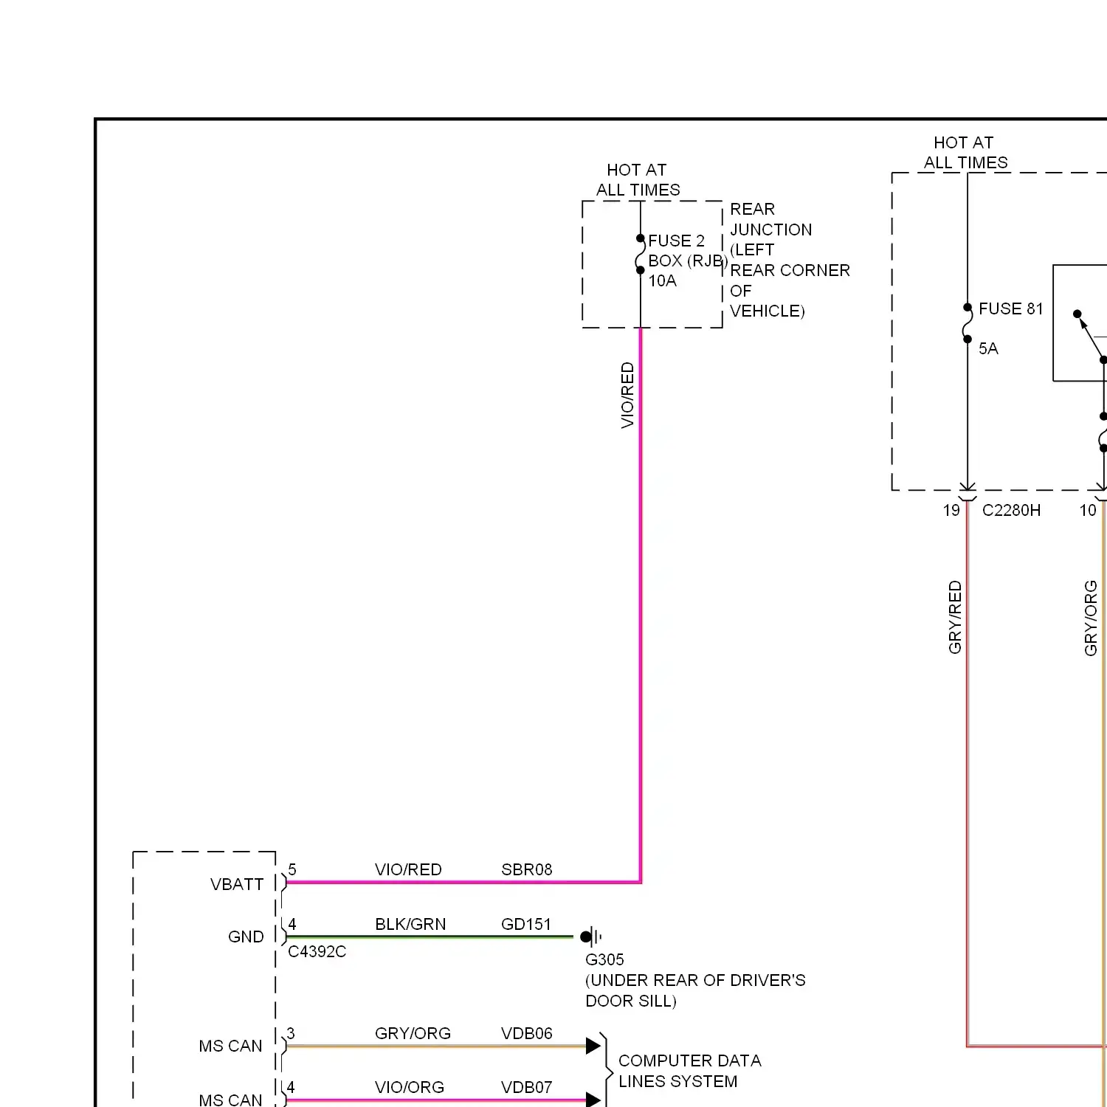Select the 'DOOR SILL)' text
Viewport: 1107px width, 1107px height.
tap(631, 1001)
